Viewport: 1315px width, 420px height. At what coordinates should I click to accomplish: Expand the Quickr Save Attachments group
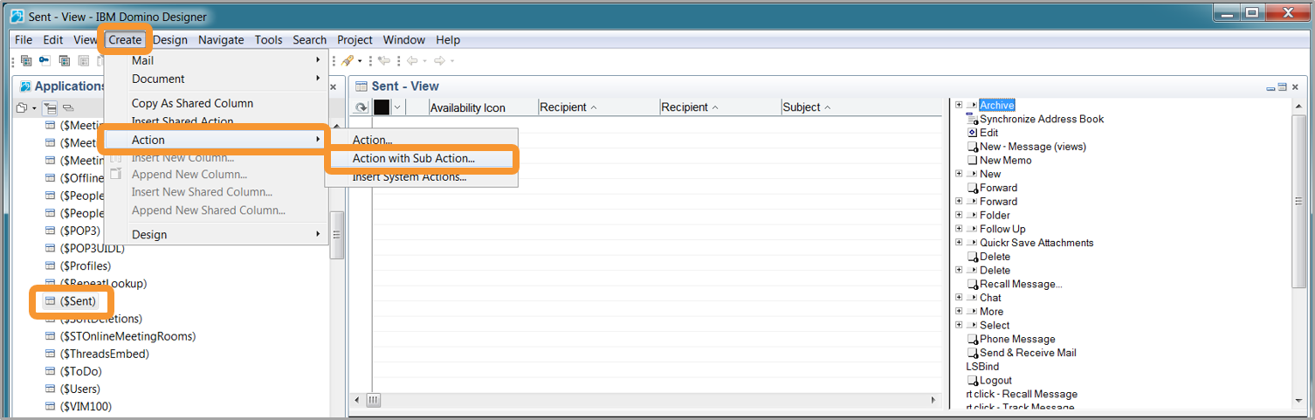coord(959,243)
